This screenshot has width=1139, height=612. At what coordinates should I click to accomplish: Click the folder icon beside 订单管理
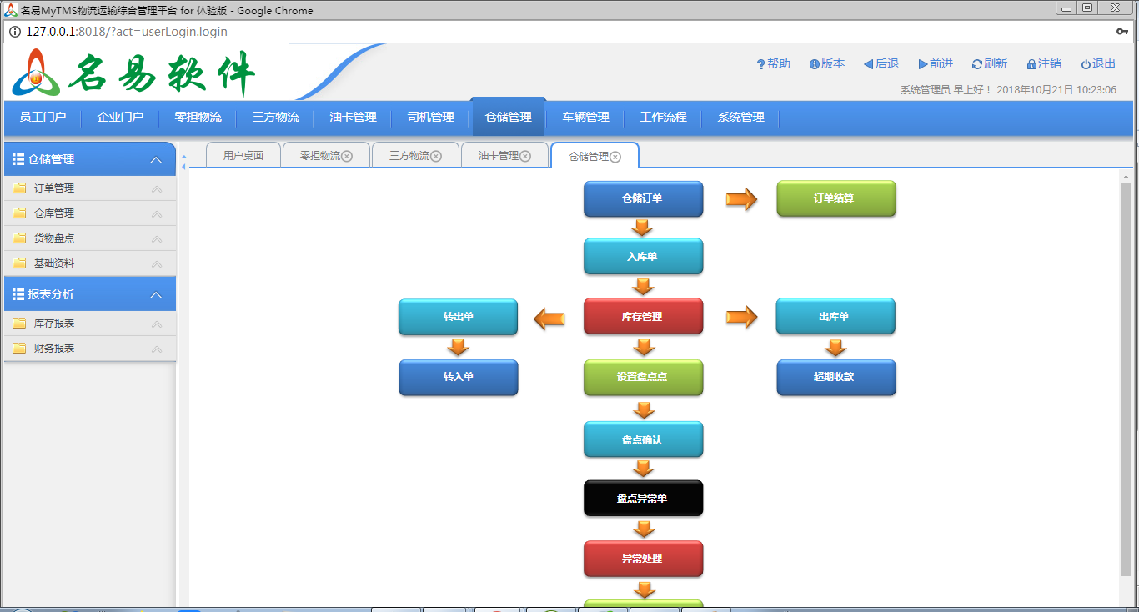[x=20, y=188]
